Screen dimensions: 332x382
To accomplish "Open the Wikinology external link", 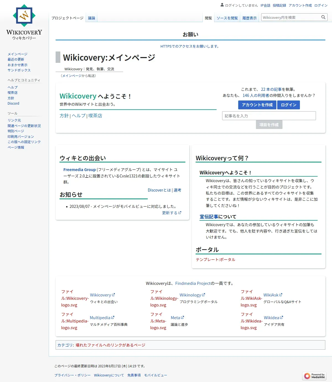I will 192,295.
